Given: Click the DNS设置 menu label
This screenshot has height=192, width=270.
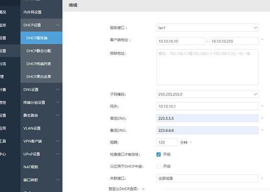Looking at the screenshot, I should tap(31, 90).
